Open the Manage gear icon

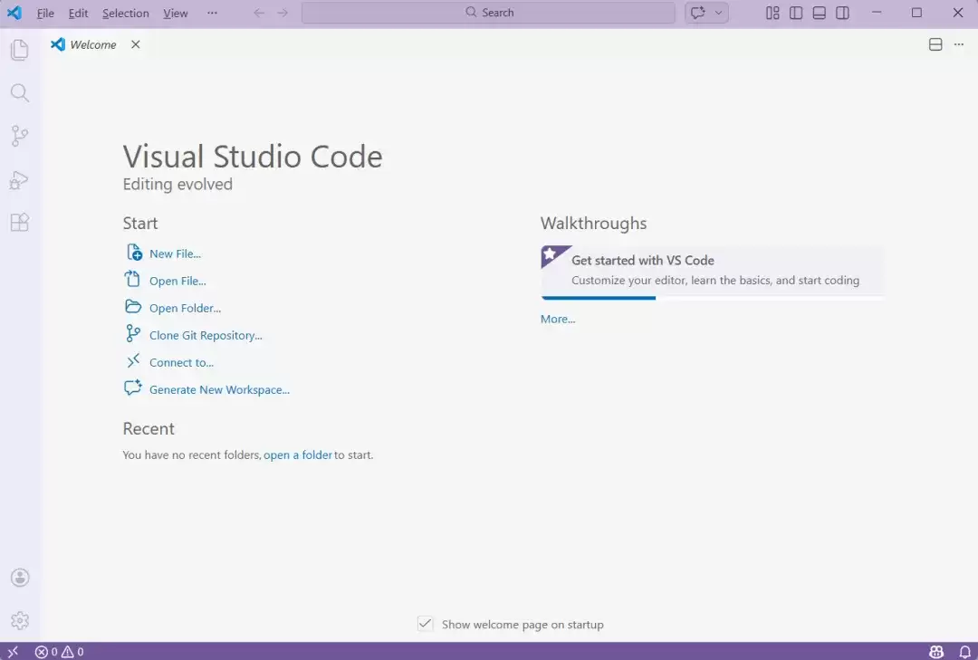tap(20, 621)
